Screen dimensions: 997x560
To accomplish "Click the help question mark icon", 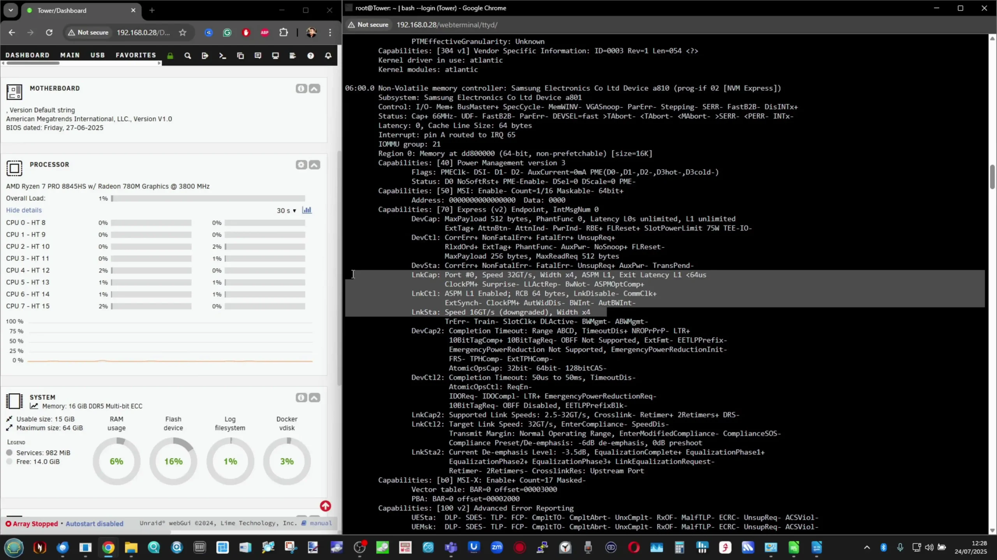I will pos(310,56).
